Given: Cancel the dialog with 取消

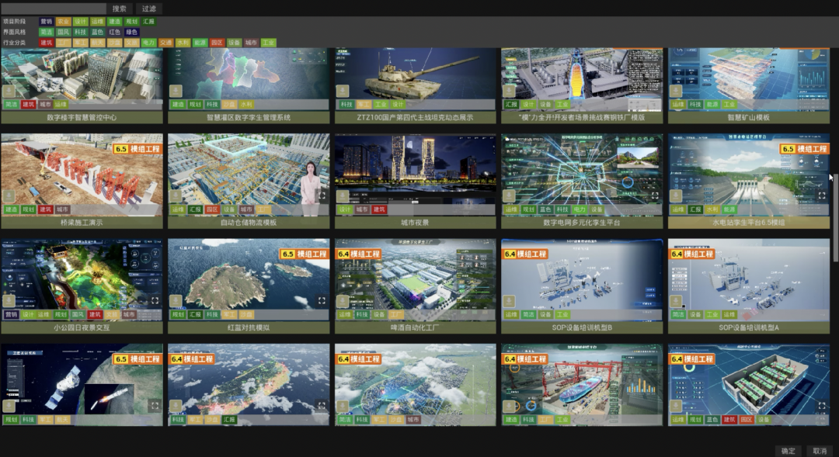Looking at the screenshot, I should (x=820, y=451).
